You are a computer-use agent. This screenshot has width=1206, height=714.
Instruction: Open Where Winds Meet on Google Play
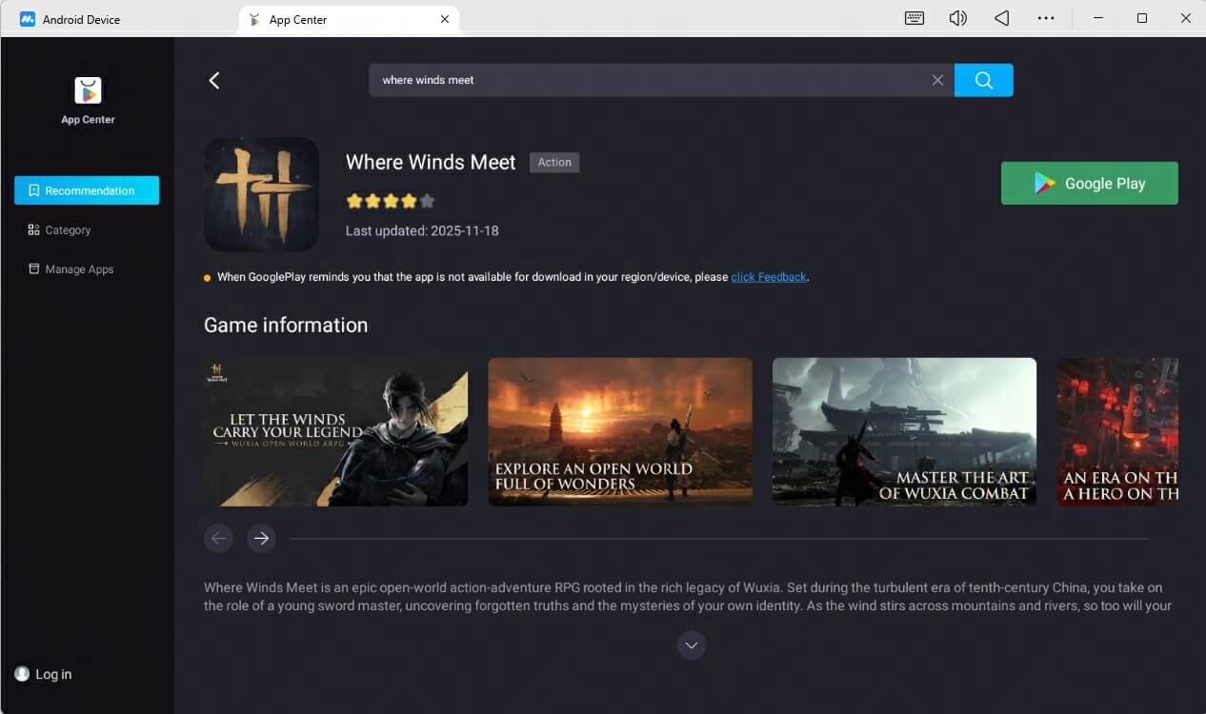tap(1089, 183)
